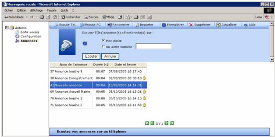The width and height of the screenshot is (275, 137).
Task: Collapse the Antonio tree node
Action: pyautogui.click(x=7, y=27)
